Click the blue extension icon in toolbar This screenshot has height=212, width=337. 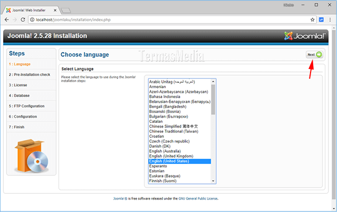coord(321,20)
